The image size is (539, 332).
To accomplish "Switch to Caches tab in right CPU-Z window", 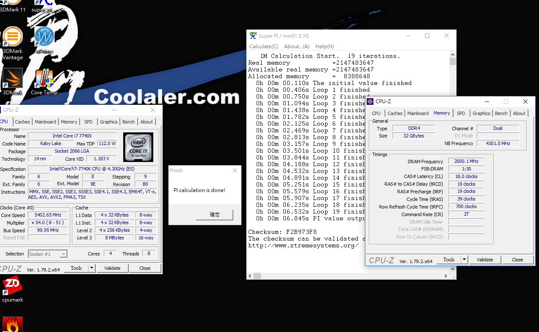I will coord(395,113).
